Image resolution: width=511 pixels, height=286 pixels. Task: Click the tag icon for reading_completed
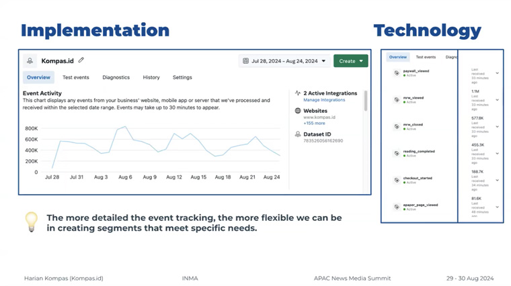click(x=397, y=153)
